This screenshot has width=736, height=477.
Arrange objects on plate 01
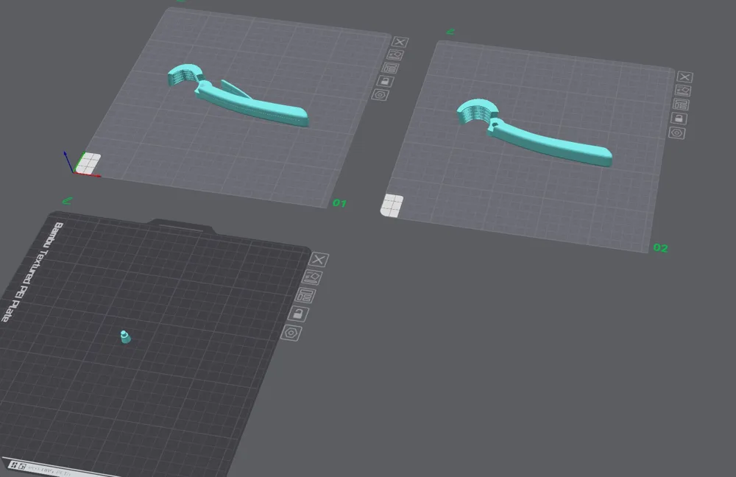(391, 68)
